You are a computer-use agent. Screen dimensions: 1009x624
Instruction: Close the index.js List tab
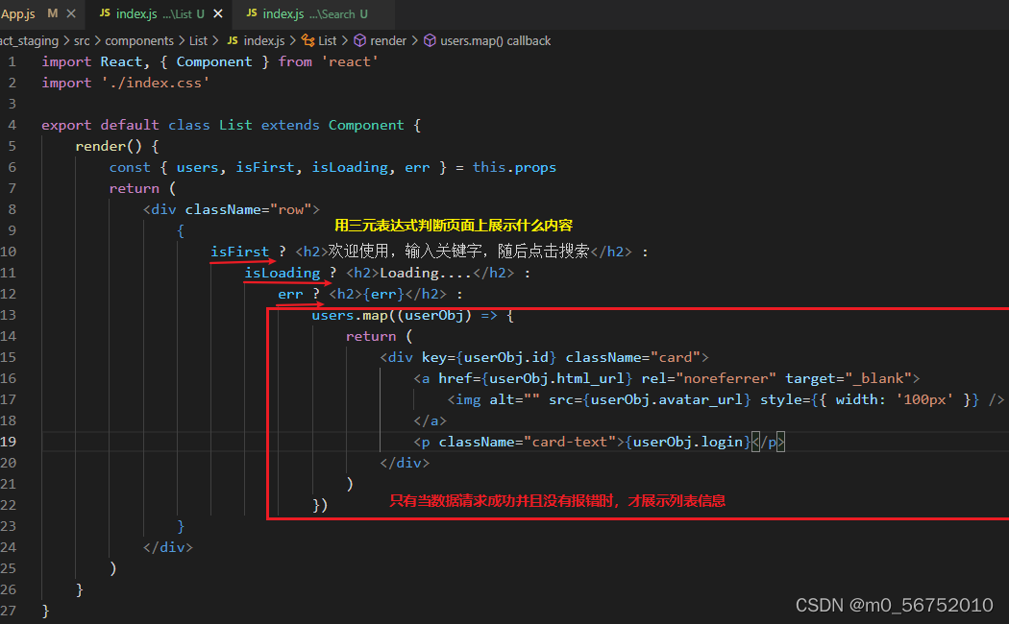coord(218,13)
